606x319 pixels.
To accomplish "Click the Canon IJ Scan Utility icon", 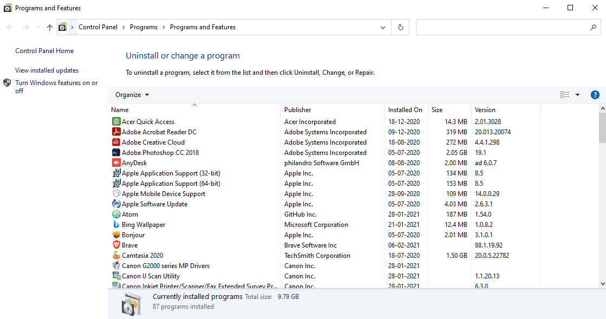I will [x=116, y=276].
